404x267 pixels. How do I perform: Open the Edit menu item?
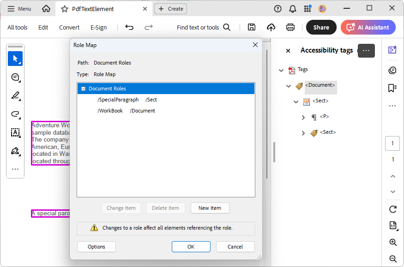pyautogui.click(x=43, y=27)
